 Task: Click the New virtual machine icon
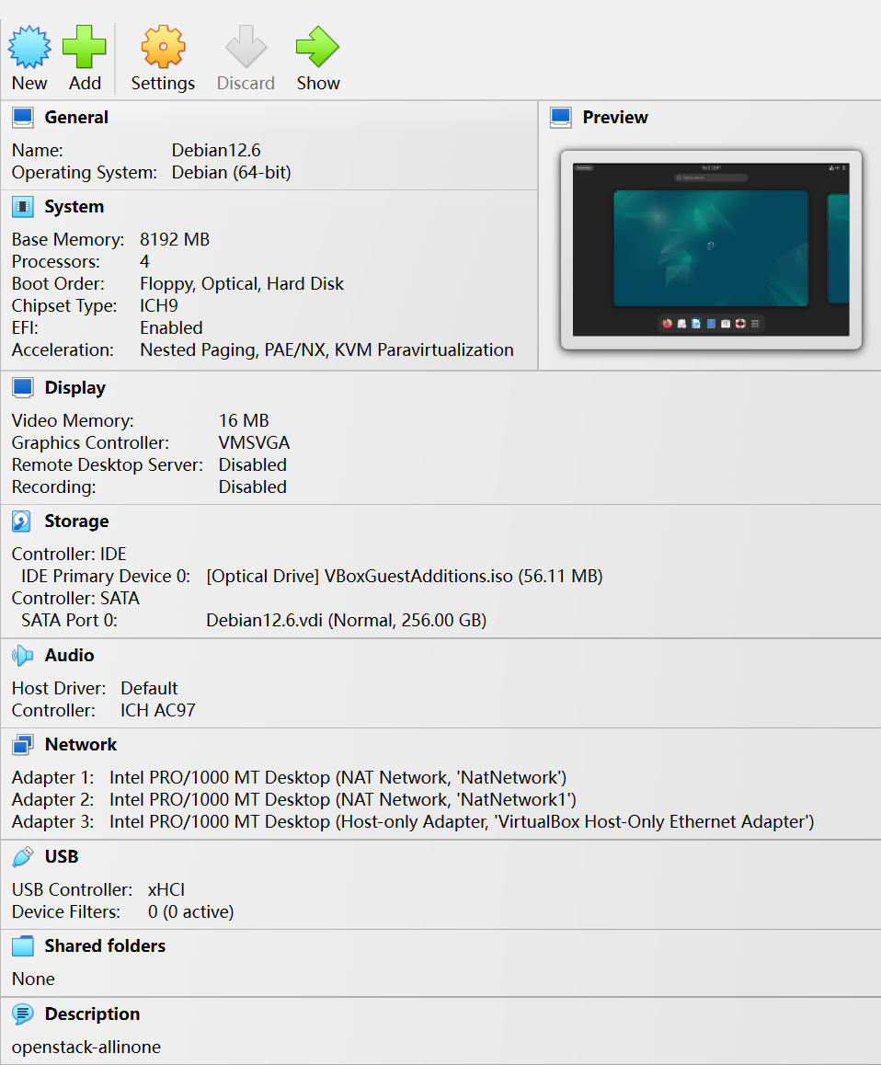[x=29, y=47]
